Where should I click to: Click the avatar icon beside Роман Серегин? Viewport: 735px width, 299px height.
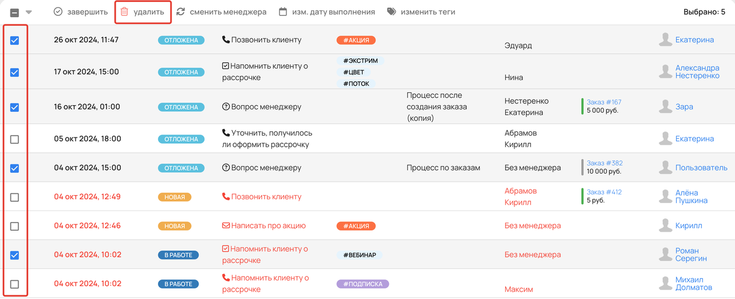pyautogui.click(x=665, y=254)
